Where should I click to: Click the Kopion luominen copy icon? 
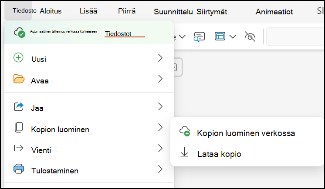click(x=19, y=127)
